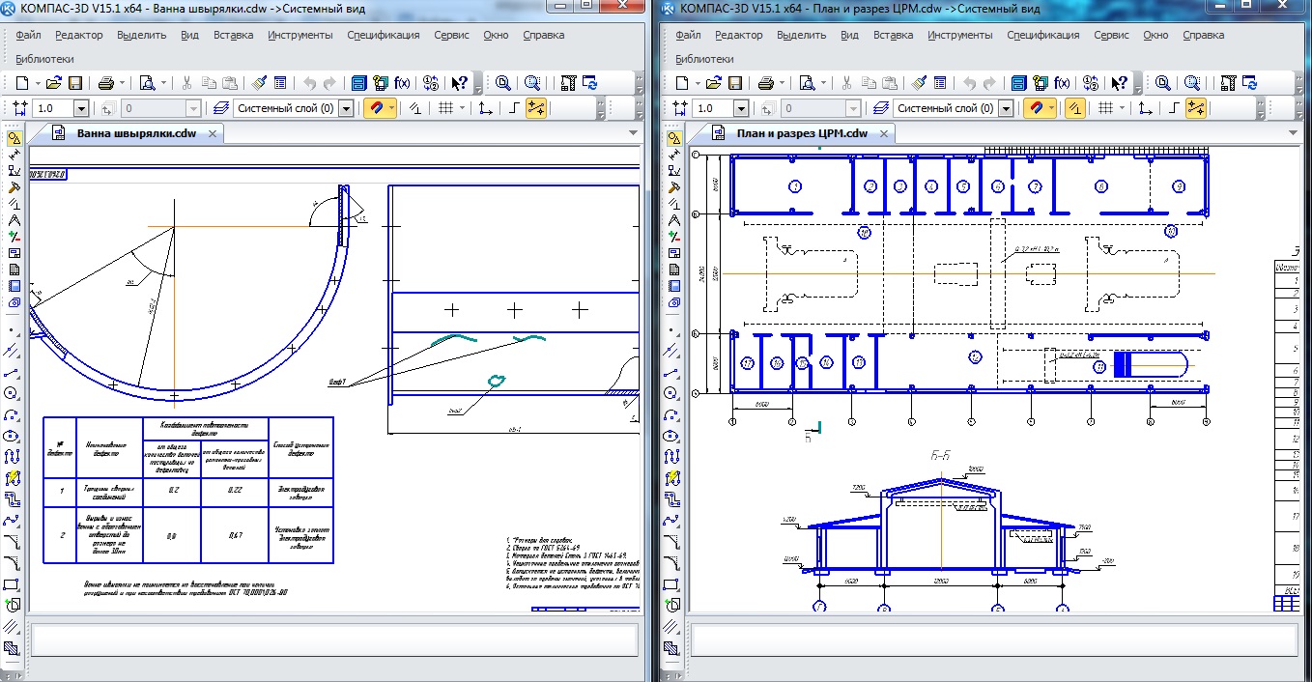Viewport: 1312px width, 682px height.
Task: Expand snapping options arrow in left window
Action: [x=391, y=108]
